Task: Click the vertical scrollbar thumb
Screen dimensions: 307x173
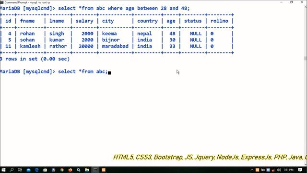Action: (x=305, y=58)
